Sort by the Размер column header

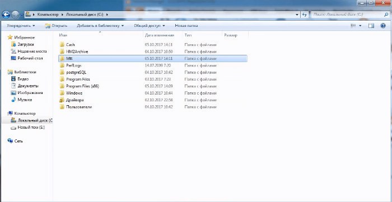(x=235, y=35)
